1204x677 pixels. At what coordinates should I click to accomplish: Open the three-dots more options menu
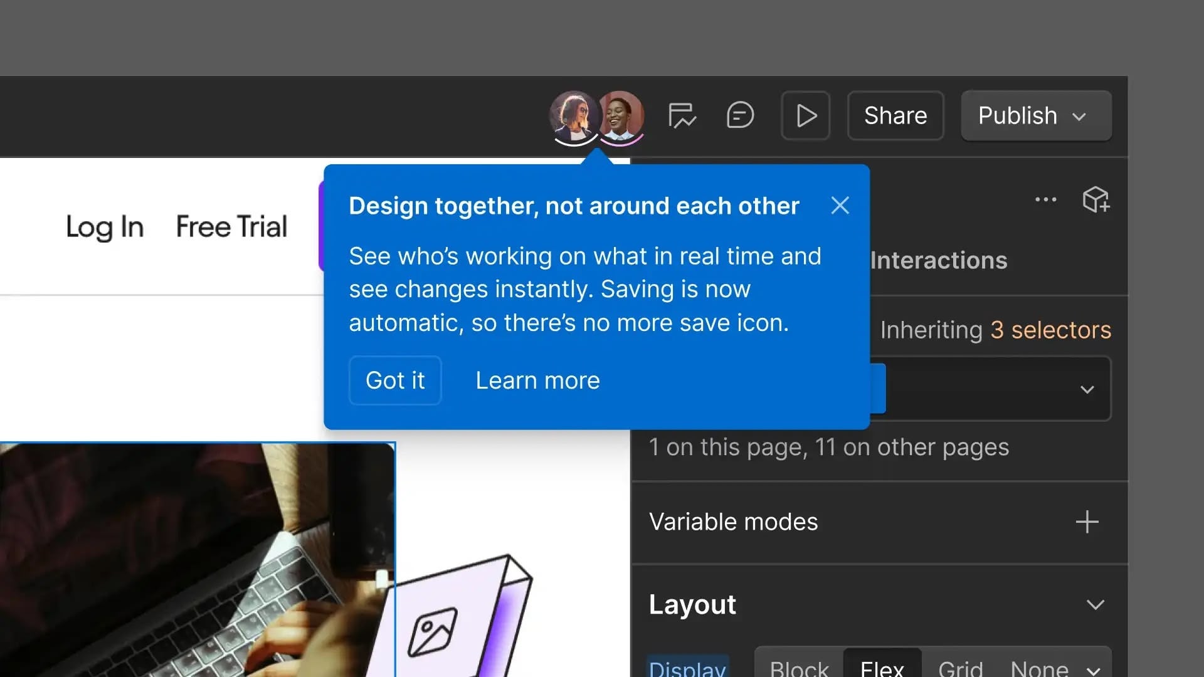coord(1045,200)
